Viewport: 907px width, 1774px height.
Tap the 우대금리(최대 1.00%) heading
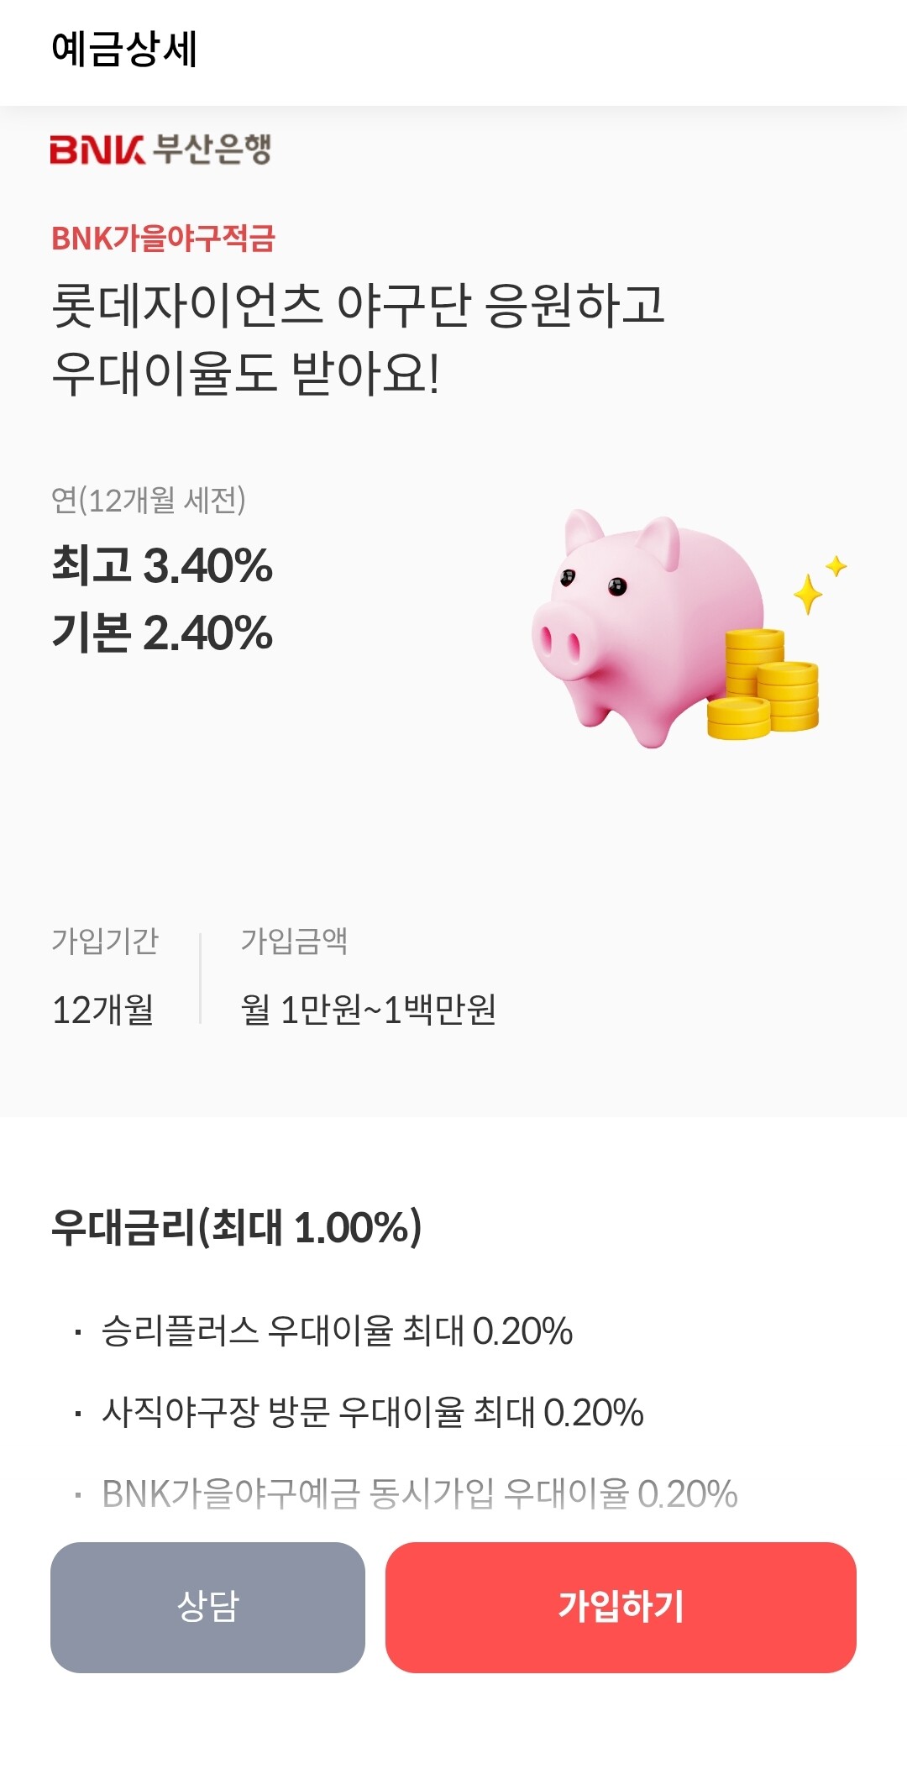coord(236,1227)
